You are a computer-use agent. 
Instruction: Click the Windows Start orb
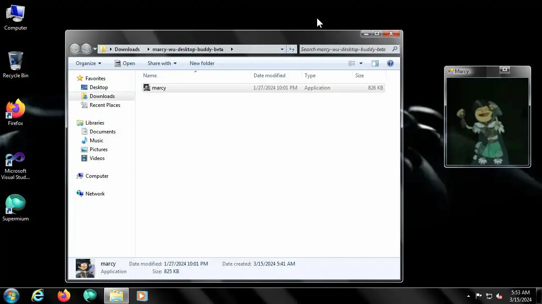pyautogui.click(x=11, y=296)
